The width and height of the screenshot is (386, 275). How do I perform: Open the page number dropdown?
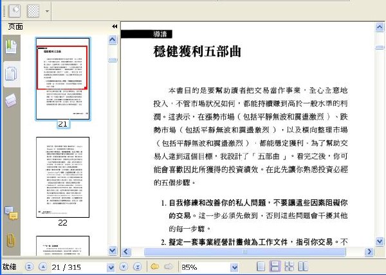click(111, 267)
